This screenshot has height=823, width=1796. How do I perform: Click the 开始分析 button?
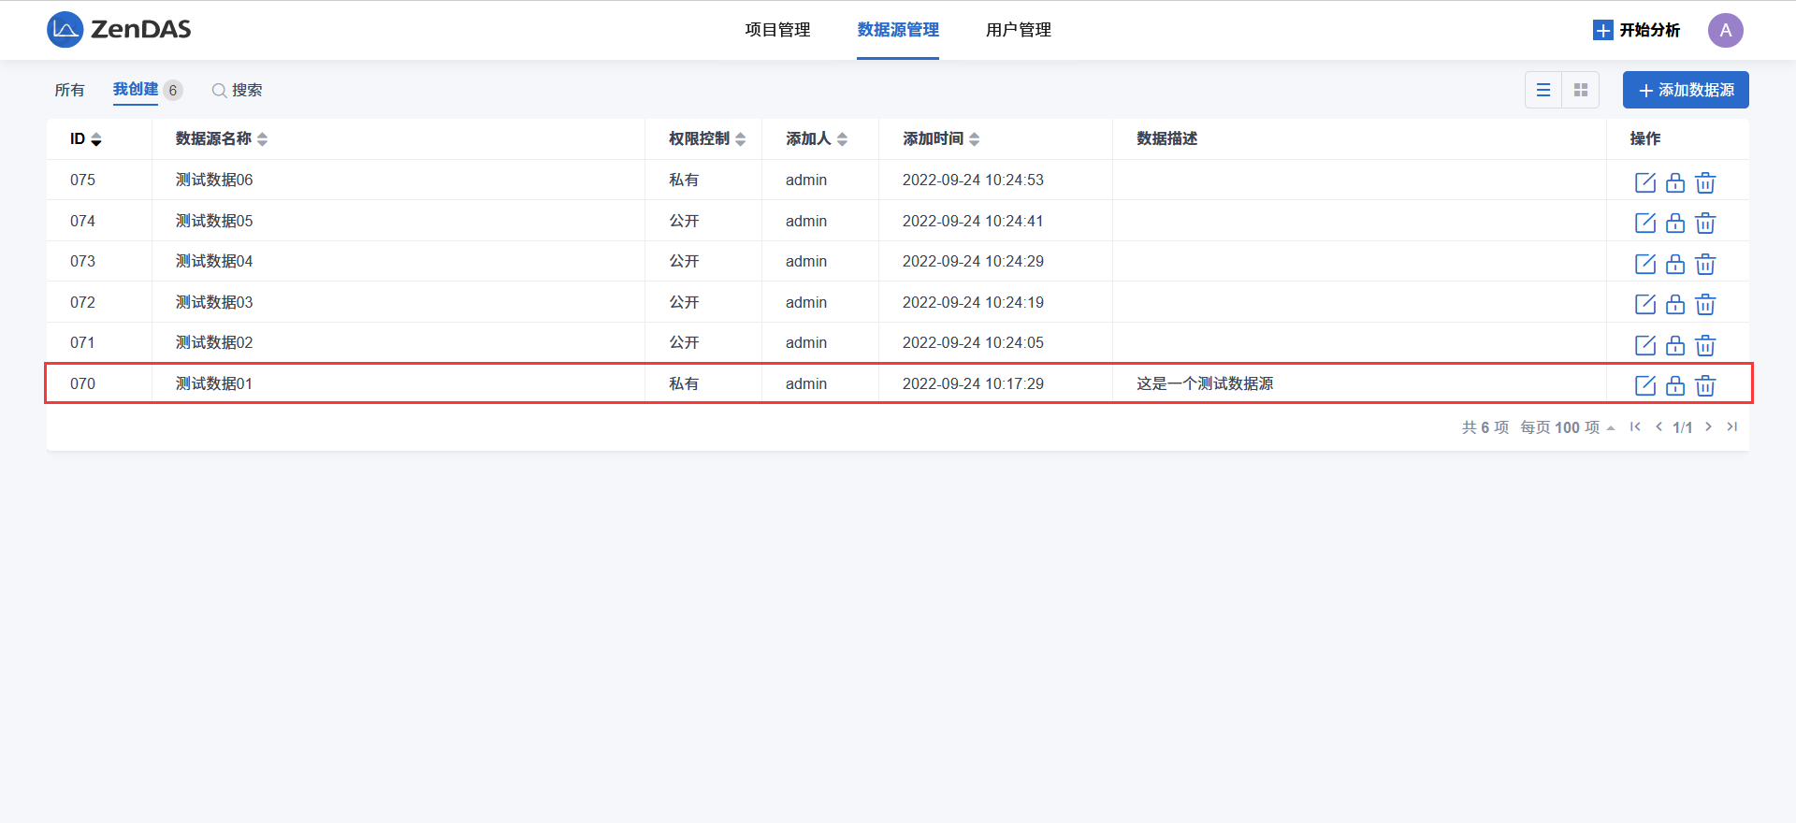(x=1636, y=30)
